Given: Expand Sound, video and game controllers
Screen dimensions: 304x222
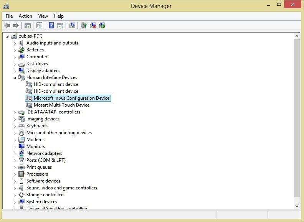Looking at the screenshot, I should [x=15, y=188].
